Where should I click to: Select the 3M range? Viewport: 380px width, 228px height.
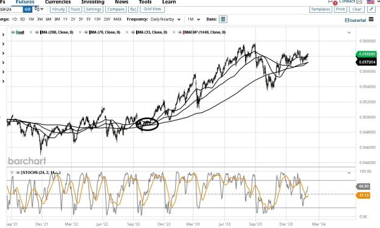(40, 19)
